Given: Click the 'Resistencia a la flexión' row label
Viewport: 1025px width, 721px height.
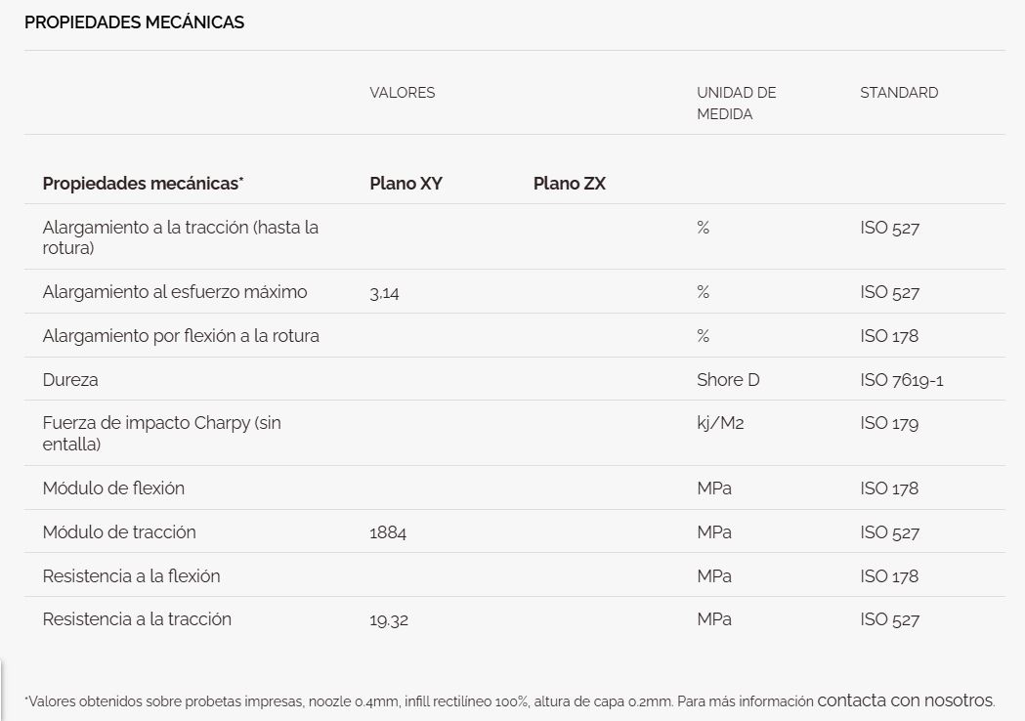Looking at the screenshot, I should point(131,576).
